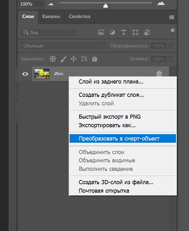Filter layers by smart object icon
The height and width of the screenshot is (231, 189).
(x=147, y=32)
